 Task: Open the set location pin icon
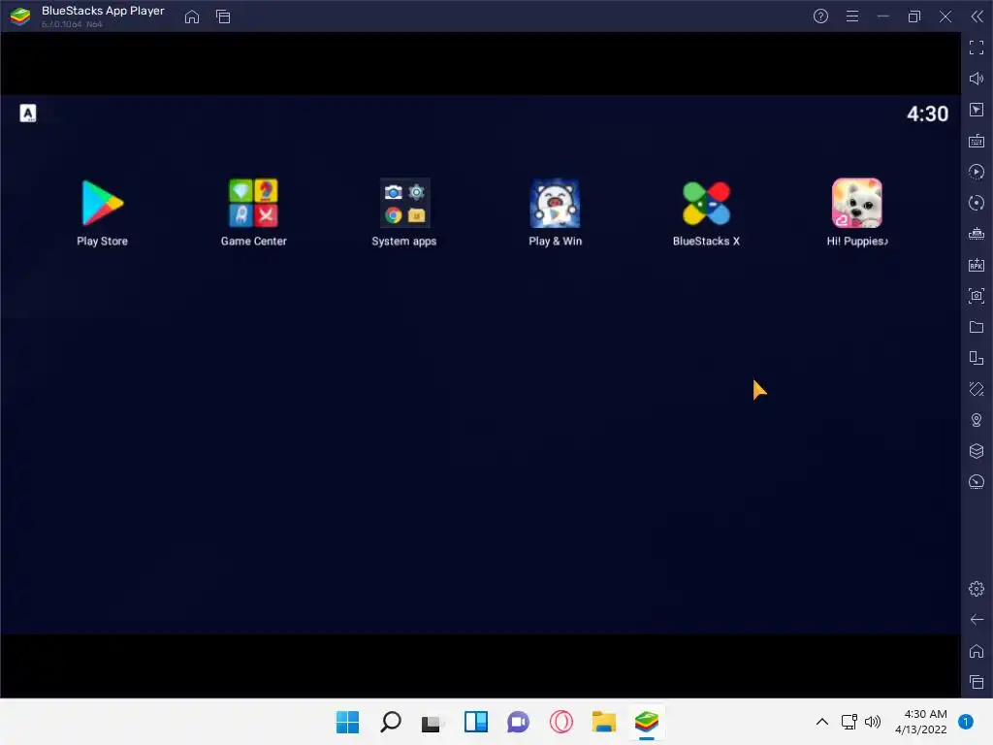point(977,420)
